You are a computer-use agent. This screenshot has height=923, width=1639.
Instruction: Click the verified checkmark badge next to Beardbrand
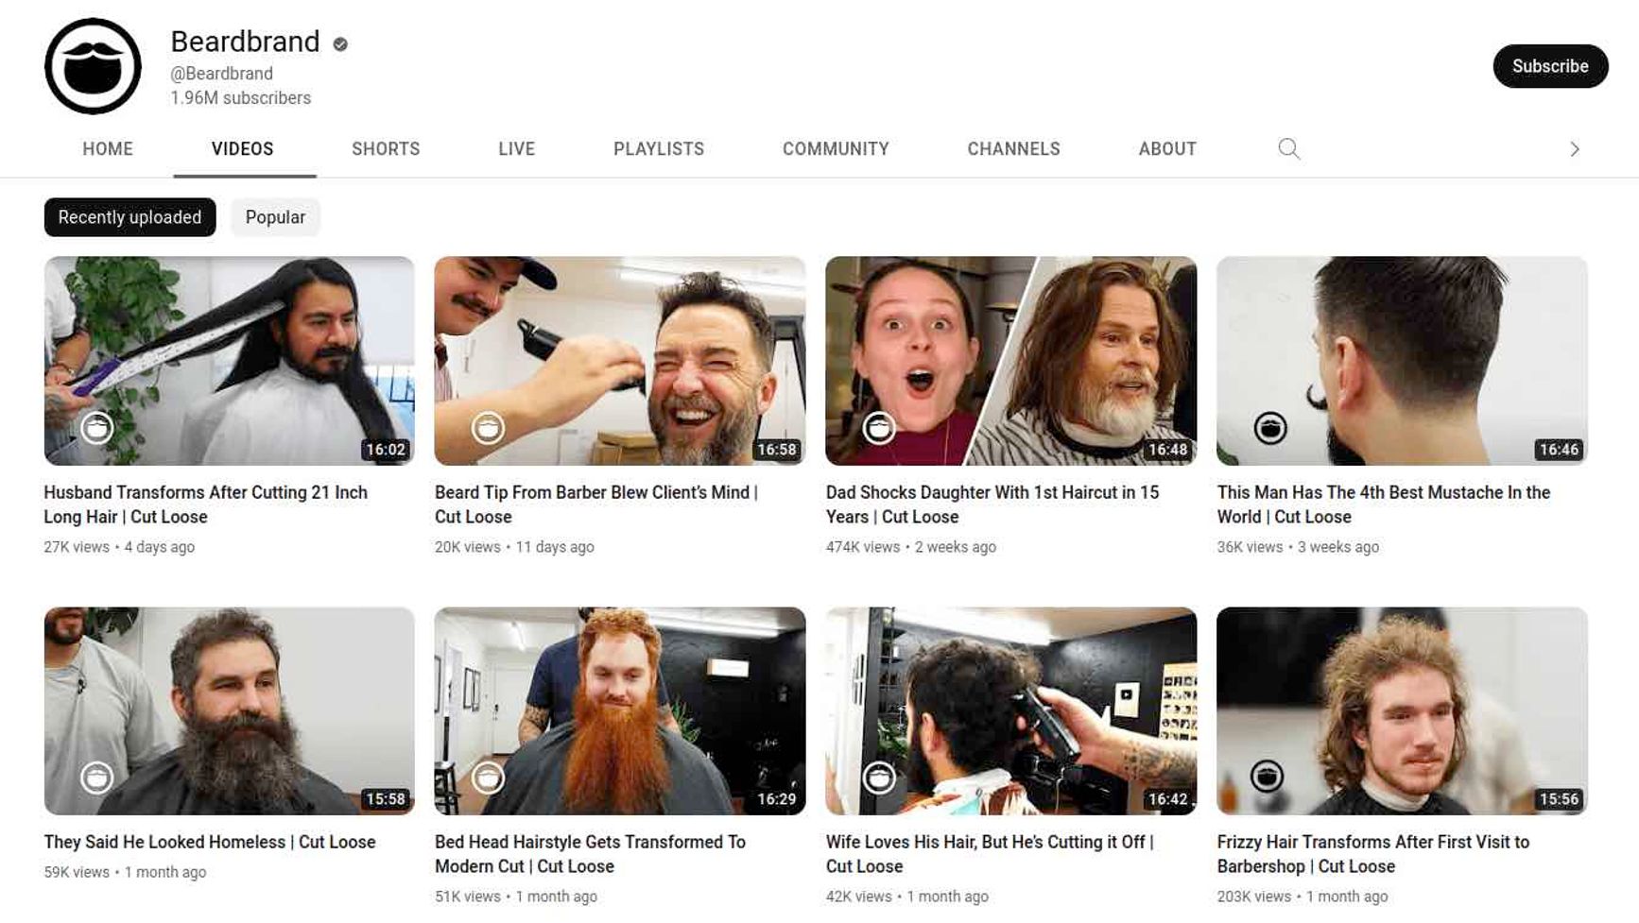pos(340,43)
